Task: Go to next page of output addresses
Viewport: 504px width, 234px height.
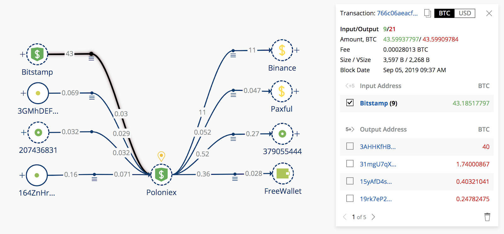Action: 373,217
